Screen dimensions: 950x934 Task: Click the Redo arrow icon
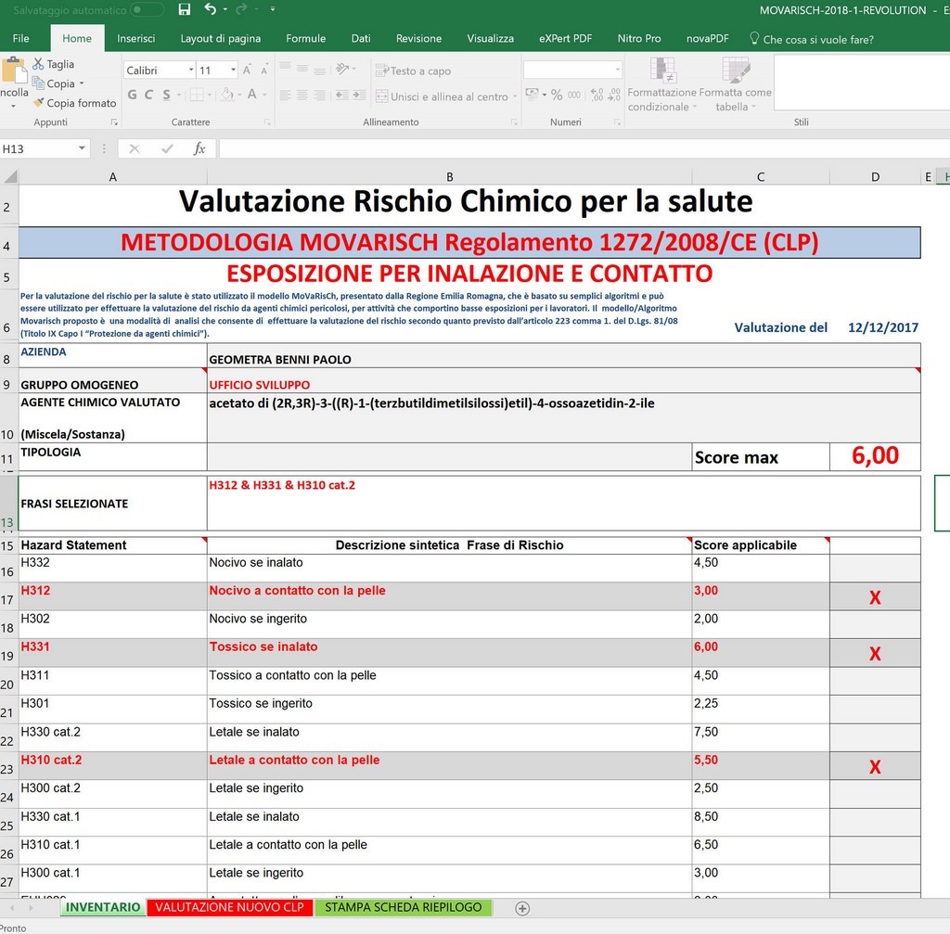point(241,9)
